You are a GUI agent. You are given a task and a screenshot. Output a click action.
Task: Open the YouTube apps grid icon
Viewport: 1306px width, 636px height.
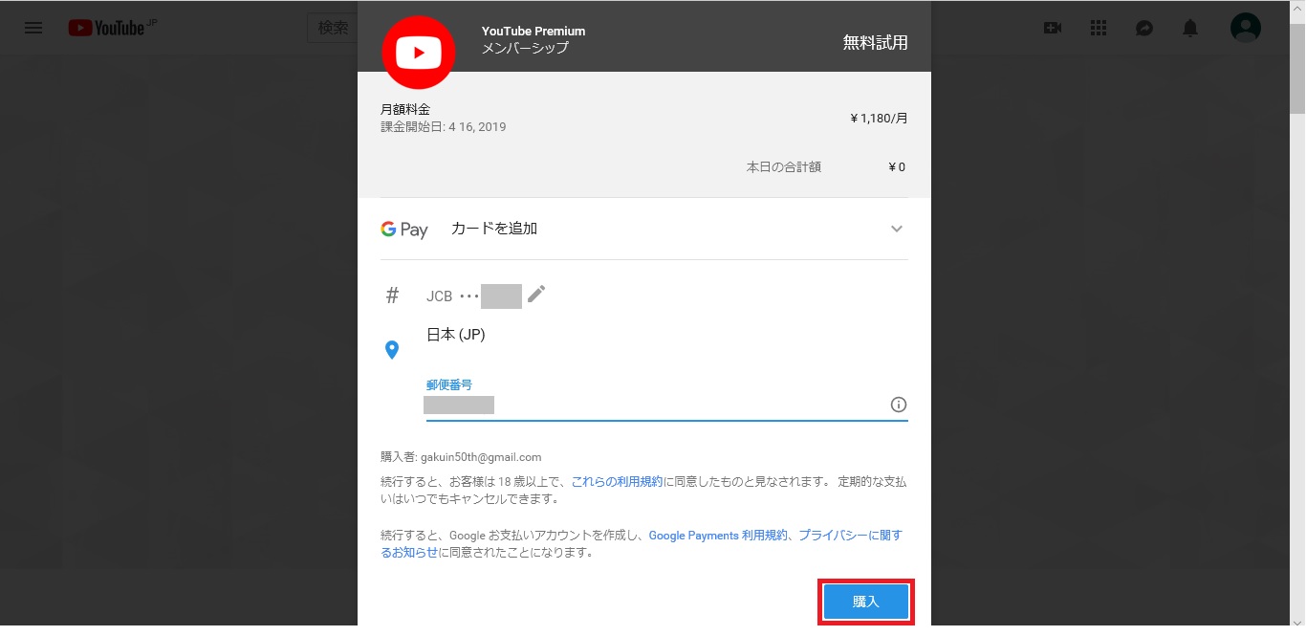pyautogui.click(x=1098, y=28)
